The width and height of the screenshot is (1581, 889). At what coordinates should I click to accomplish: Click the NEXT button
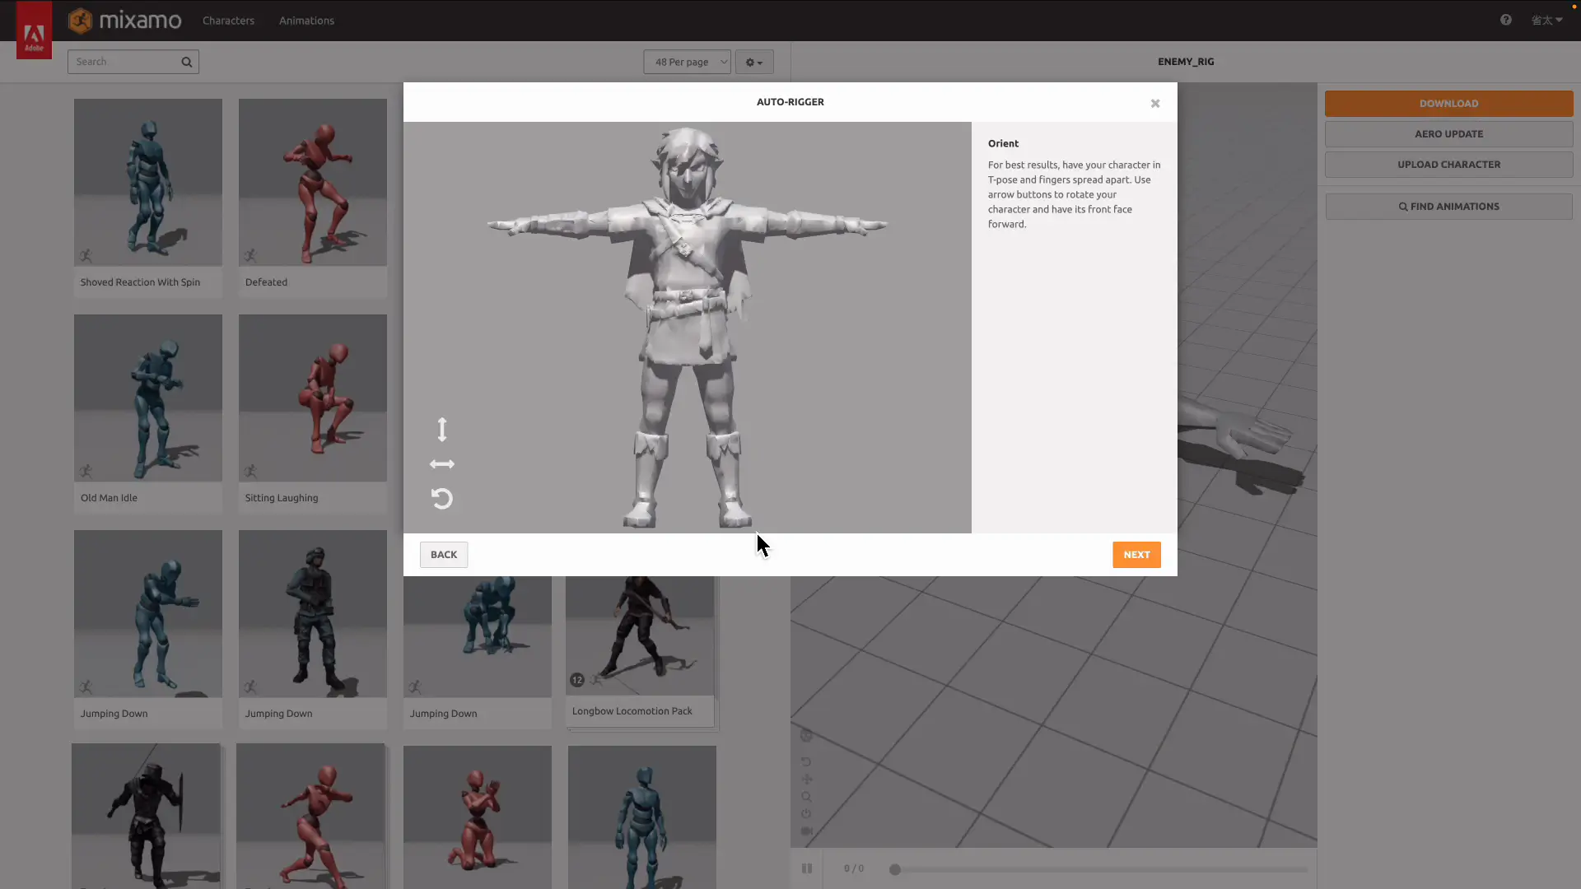(x=1136, y=555)
